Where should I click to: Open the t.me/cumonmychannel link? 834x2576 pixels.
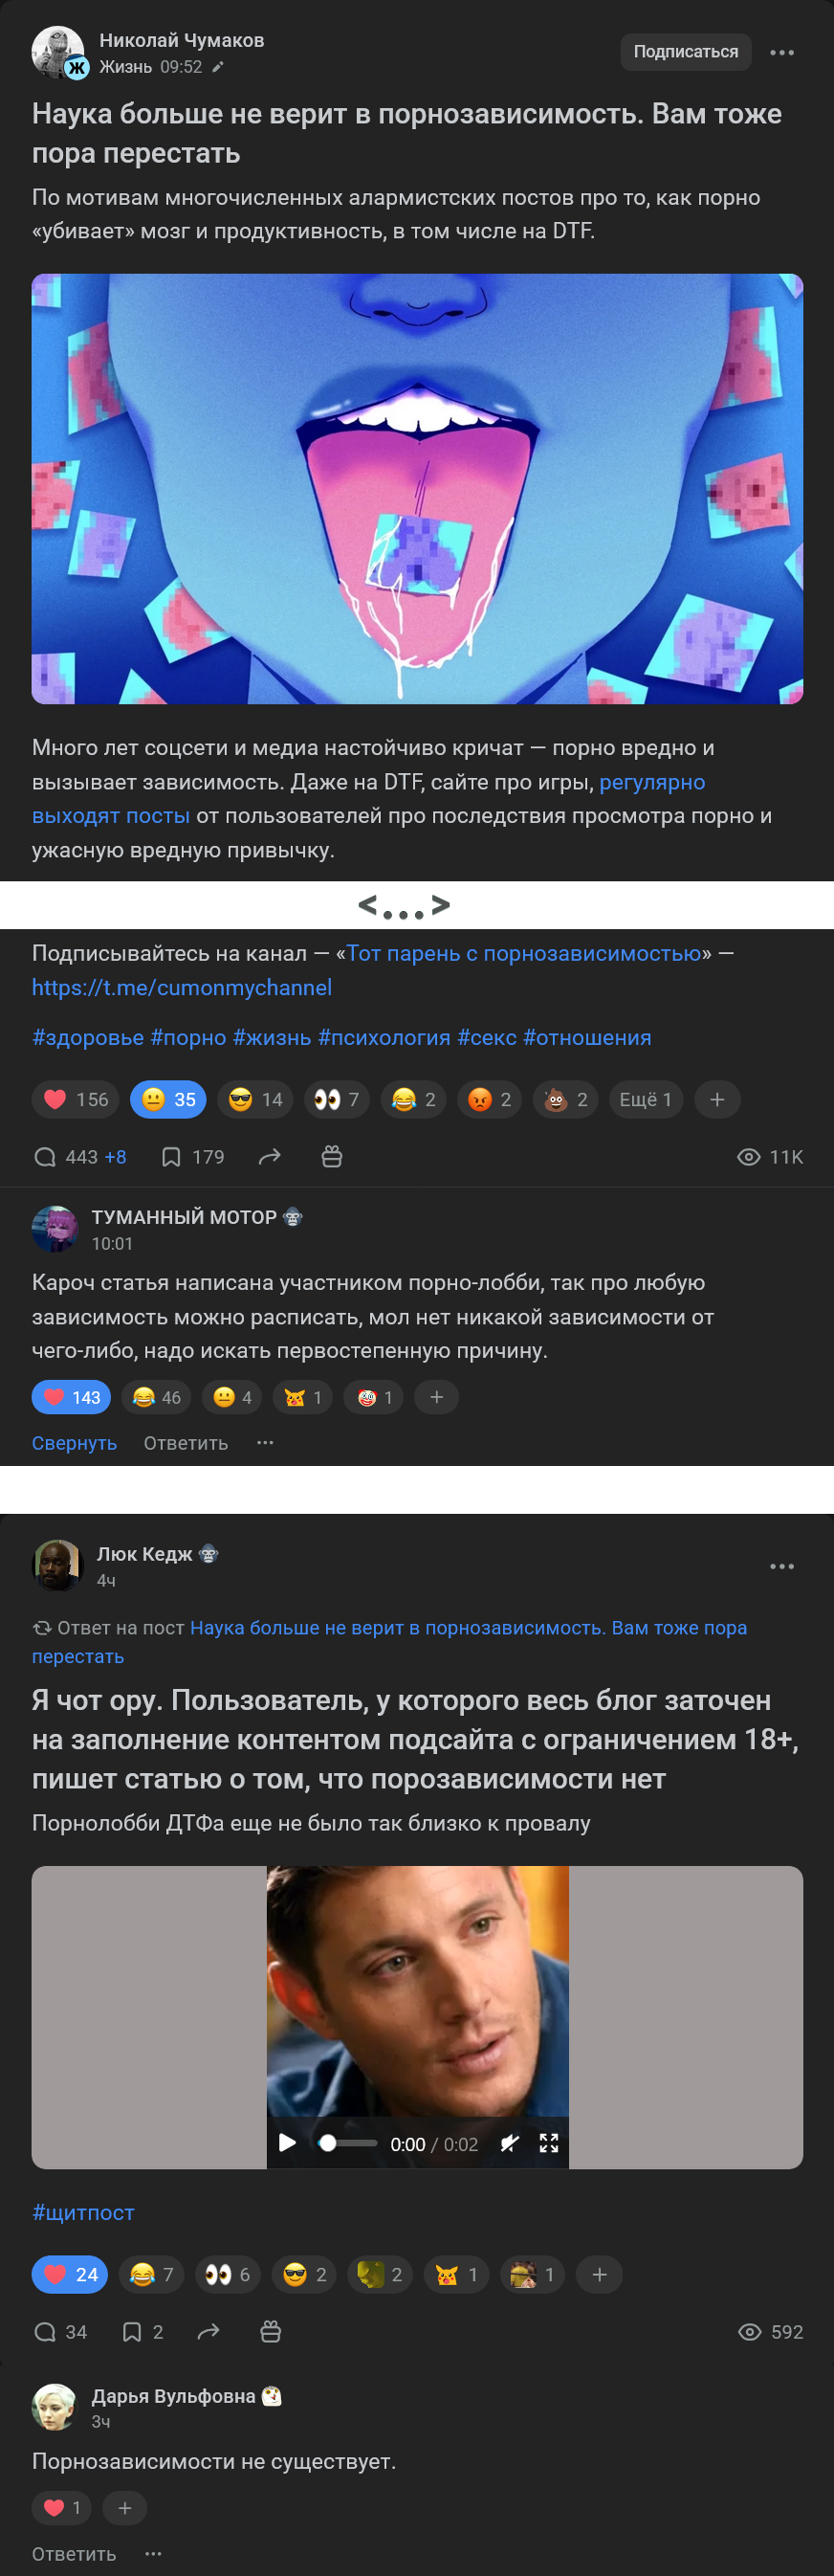tap(182, 988)
